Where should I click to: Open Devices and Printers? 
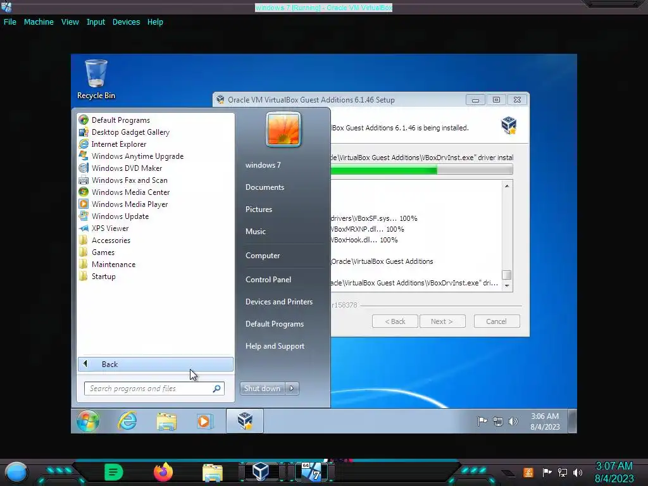point(279,302)
